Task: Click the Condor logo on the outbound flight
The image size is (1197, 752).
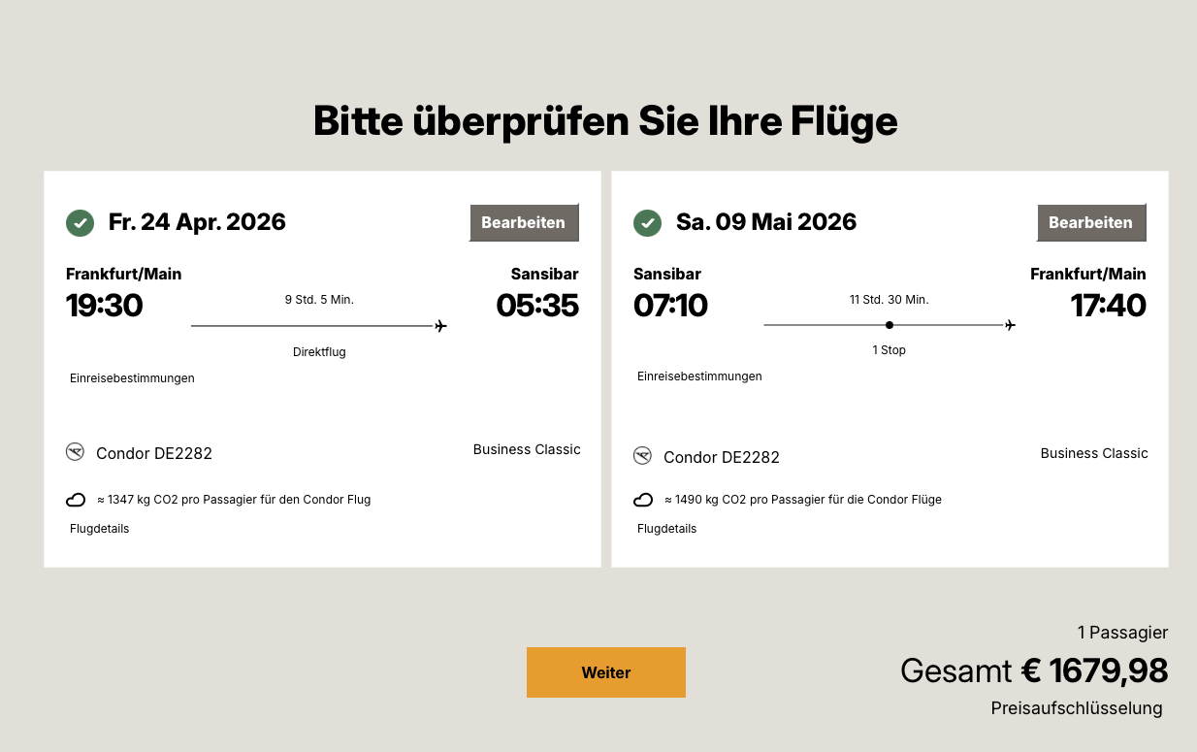Action: coord(76,452)
